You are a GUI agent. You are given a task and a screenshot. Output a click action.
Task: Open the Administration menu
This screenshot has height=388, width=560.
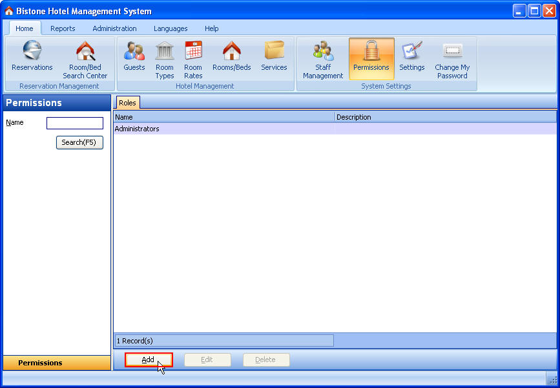click(x=114, y=28)
